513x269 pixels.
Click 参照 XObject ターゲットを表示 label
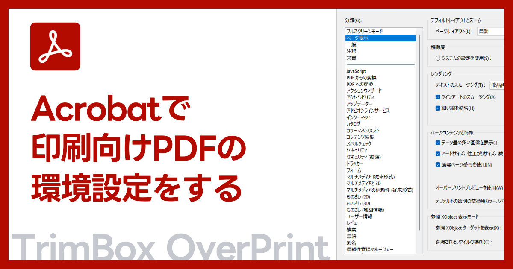pos(468,228)
